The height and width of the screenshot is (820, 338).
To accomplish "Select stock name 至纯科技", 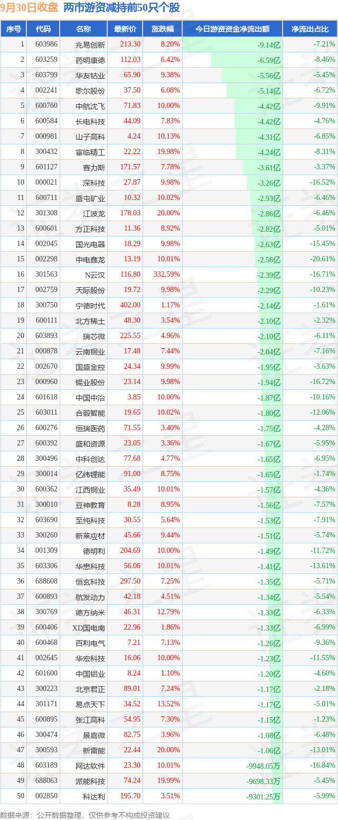I will click(90, 521).
